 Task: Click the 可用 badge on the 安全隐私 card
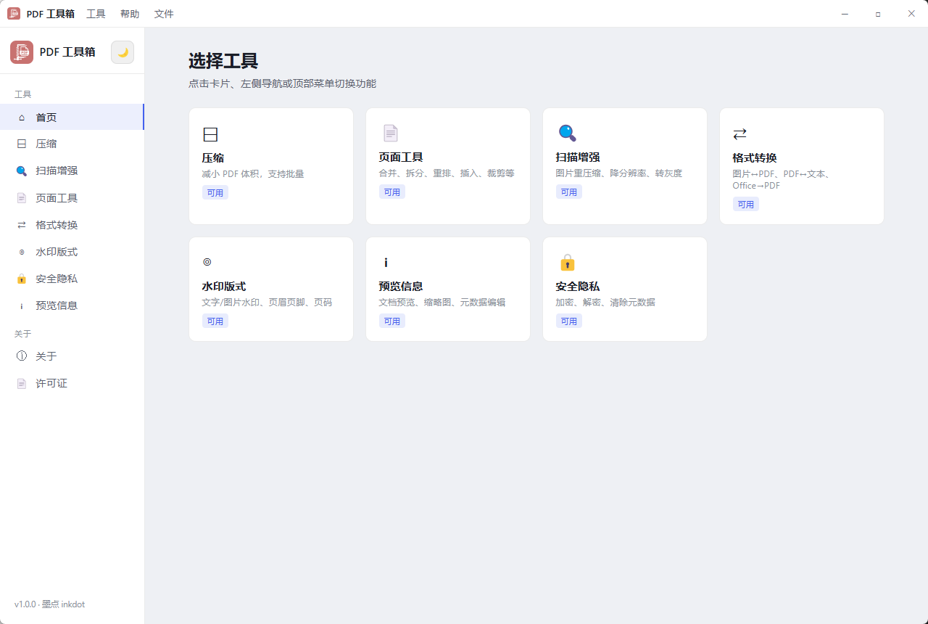(569, 321)
